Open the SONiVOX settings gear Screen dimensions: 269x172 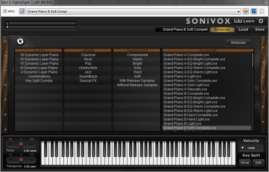tap(261, 21)
